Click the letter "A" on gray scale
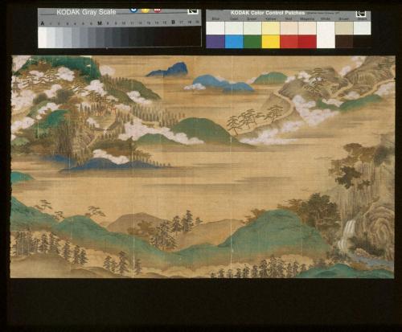This screenshot has width=402, height=332. (x=42, y=23)
